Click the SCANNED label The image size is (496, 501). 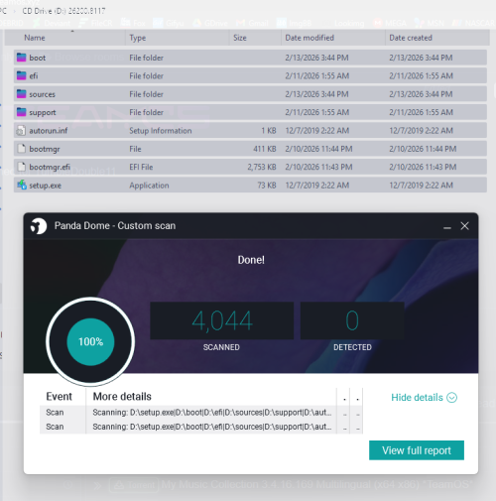221,347
